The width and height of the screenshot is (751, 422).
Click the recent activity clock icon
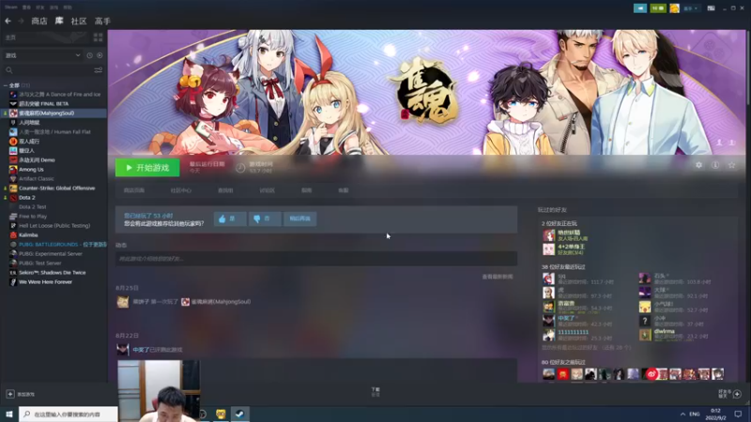89,55
